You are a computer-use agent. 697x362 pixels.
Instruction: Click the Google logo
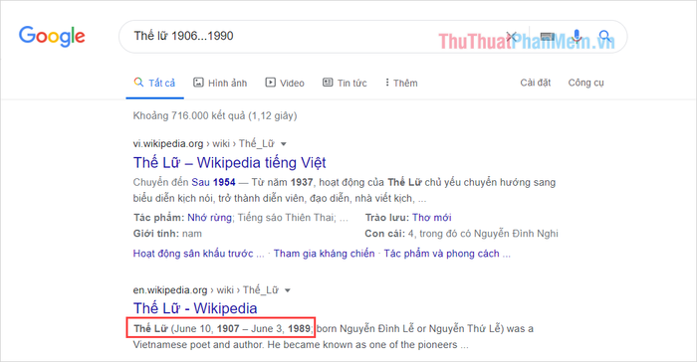click(x=52, y=36)
